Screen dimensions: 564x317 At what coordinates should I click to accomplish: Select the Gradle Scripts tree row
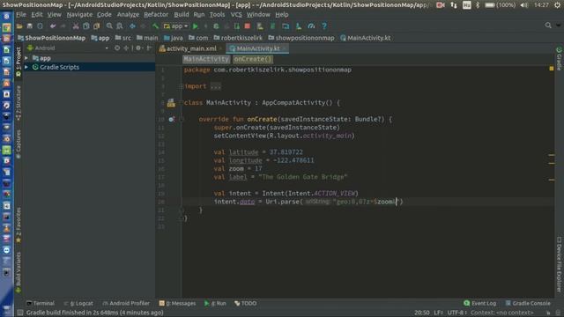click(89, 67)
